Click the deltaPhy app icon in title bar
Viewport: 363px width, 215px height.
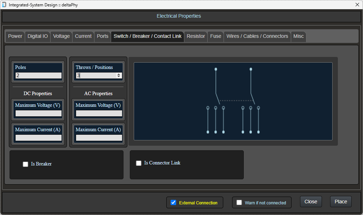coord(4,4)
